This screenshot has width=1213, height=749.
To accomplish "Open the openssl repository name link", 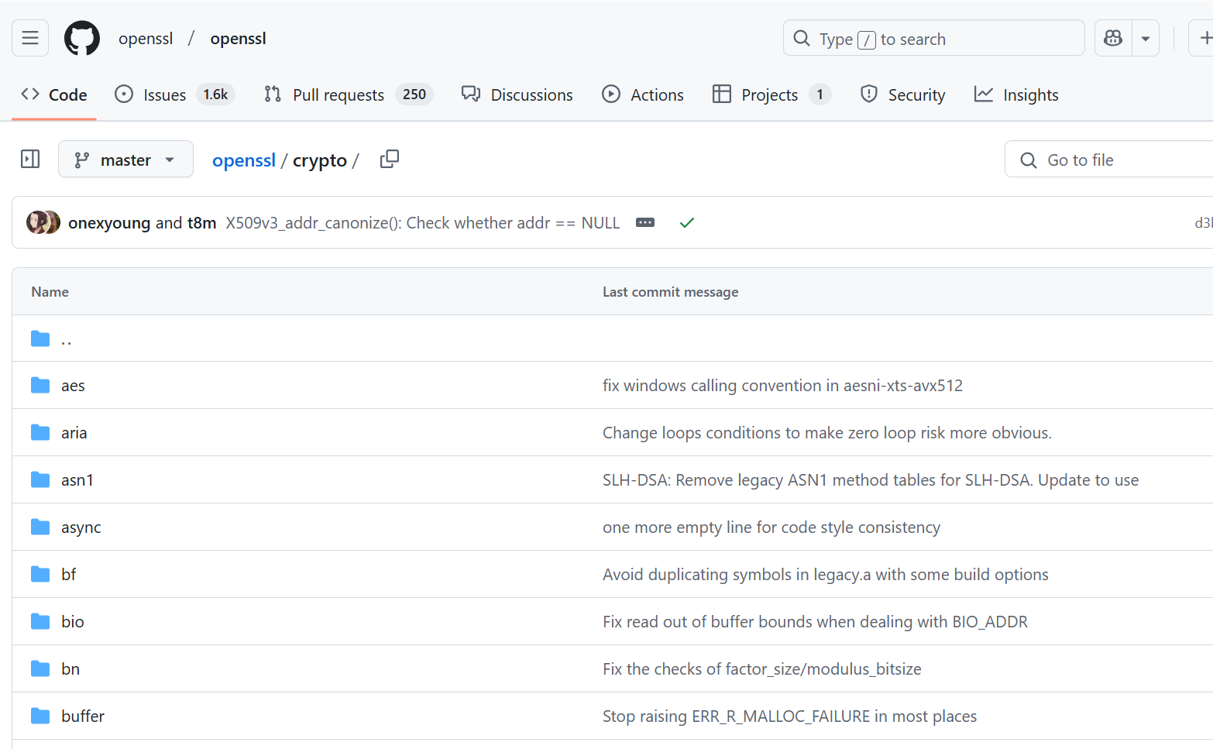I will pos(238,39).
